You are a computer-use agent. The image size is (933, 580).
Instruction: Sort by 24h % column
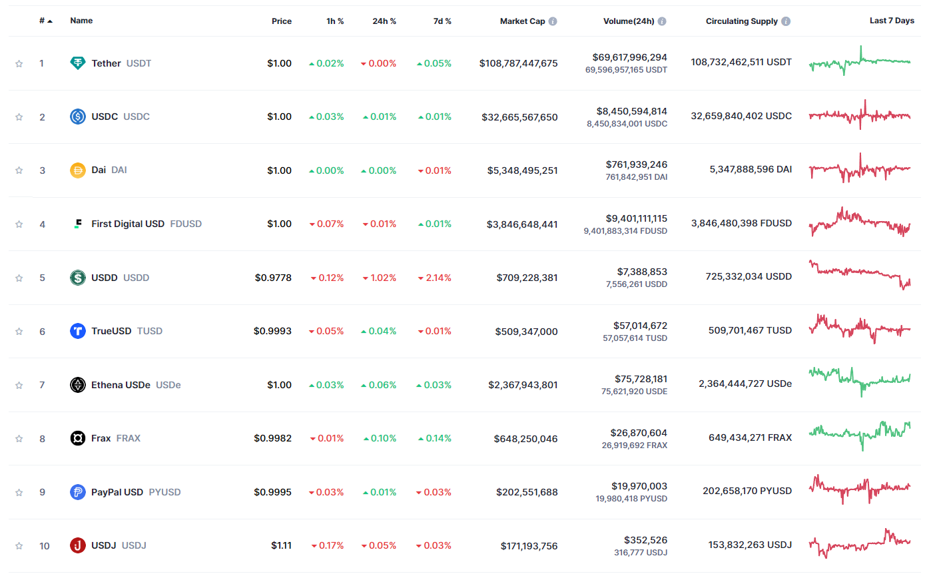coord(384,21)
